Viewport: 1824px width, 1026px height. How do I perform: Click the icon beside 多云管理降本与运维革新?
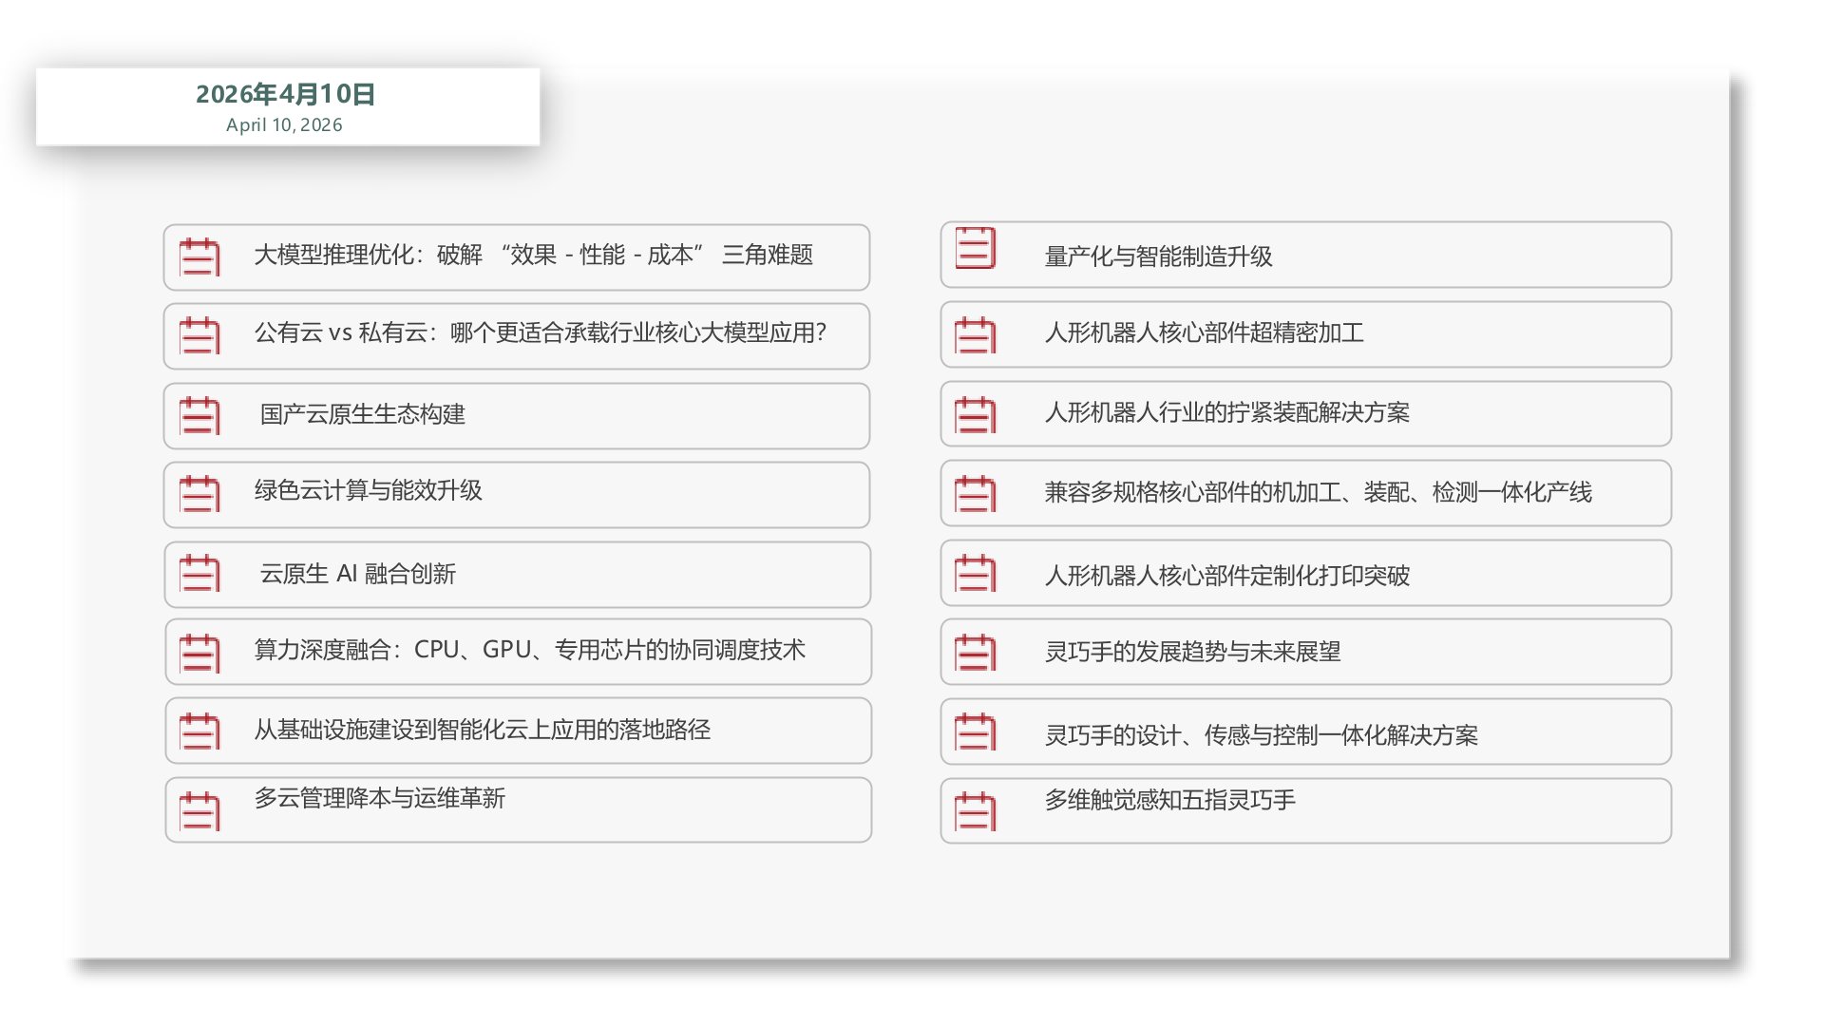pyautogui.click(x=199, y=809)
